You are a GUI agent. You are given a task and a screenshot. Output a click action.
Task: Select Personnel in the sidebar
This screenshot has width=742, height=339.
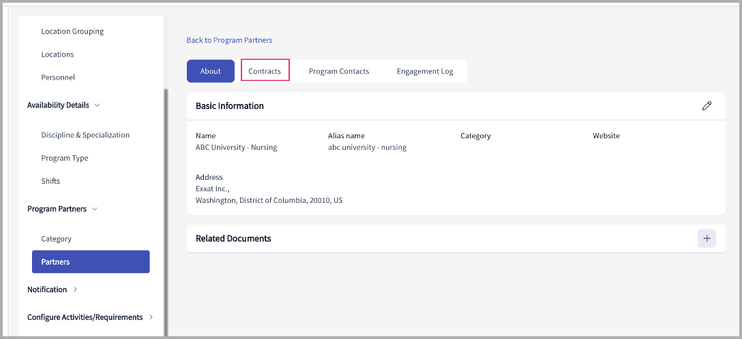click(x=58, y=78)
